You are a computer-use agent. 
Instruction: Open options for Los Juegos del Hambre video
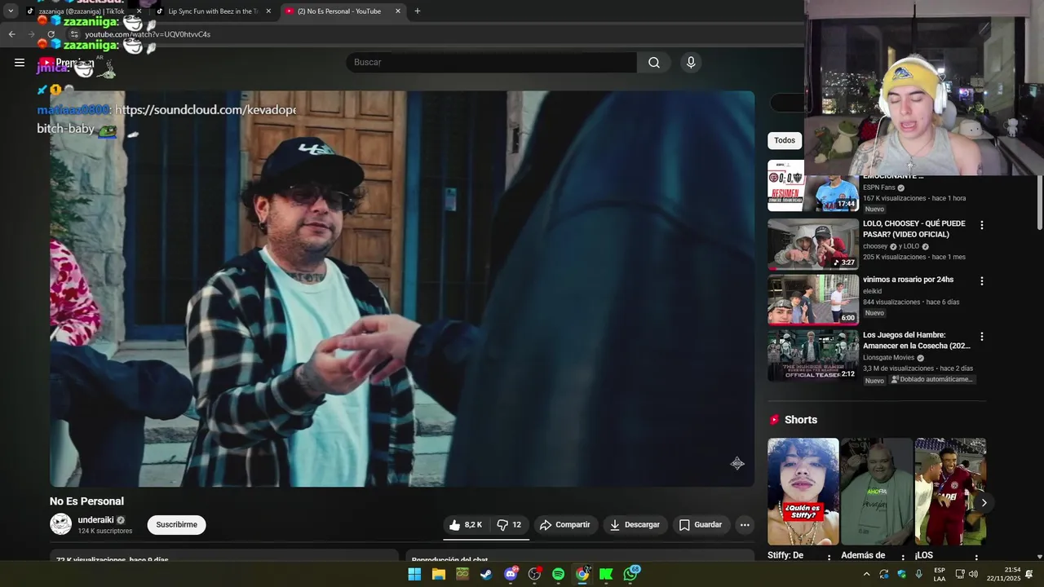981,337
